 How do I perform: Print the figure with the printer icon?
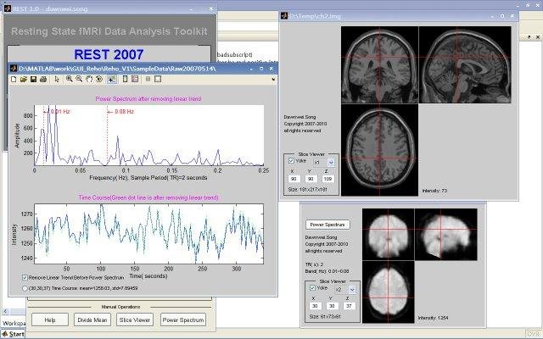tap(43, 79)
